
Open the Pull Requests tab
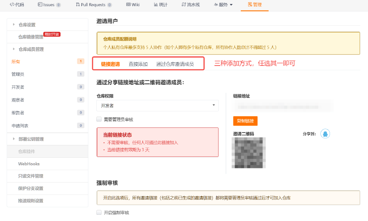coord(94,5)
